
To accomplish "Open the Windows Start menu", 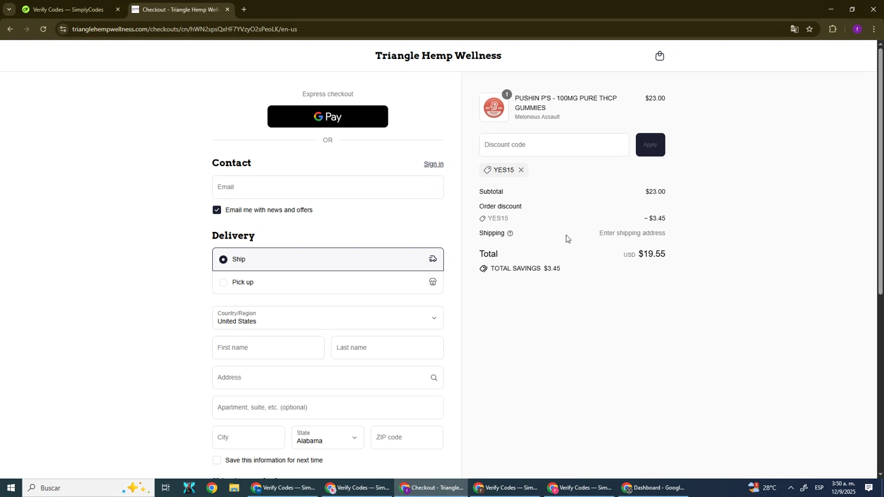I will pyautogui.click(x=11, y=488).
